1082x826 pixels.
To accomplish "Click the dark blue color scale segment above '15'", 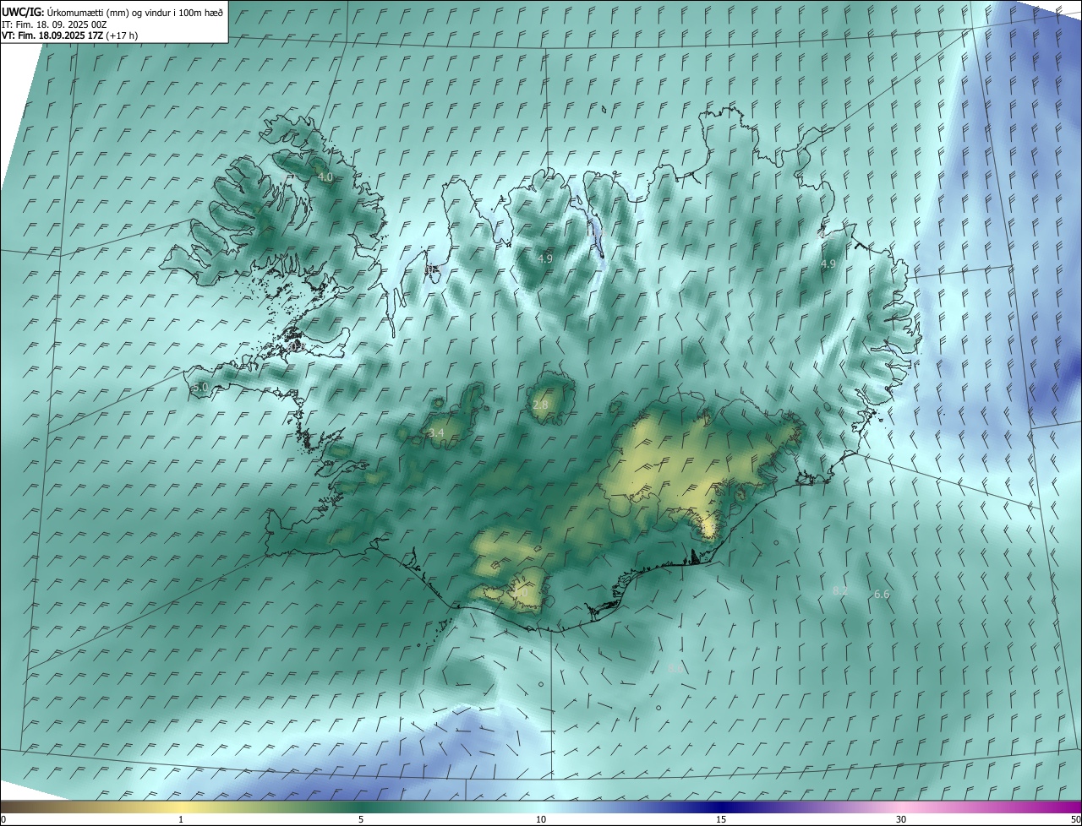I will coord(721,807).
